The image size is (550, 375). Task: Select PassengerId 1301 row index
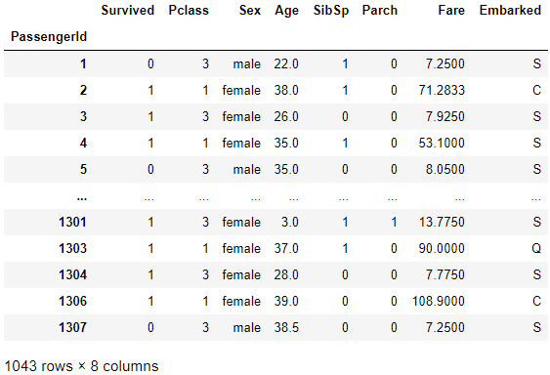click(72, 222)
